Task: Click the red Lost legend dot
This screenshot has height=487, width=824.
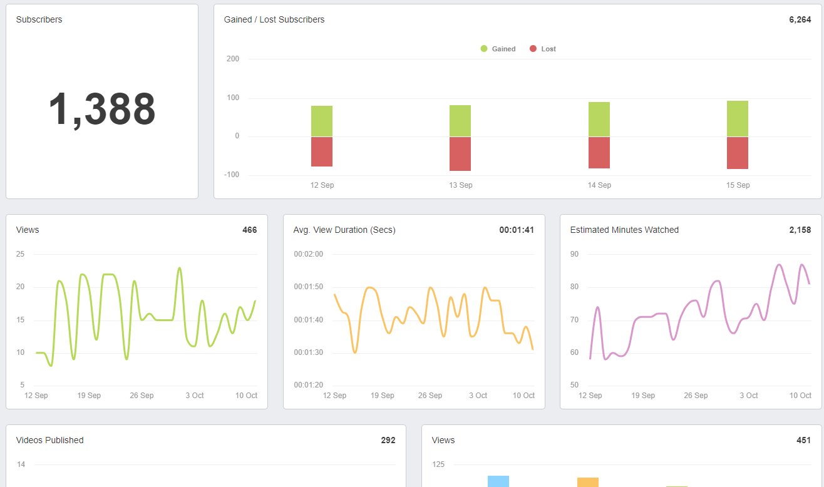Action: [532, 48]
